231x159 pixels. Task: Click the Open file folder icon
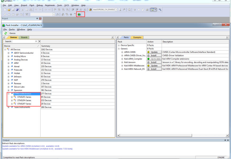click(x=9, y=10)
